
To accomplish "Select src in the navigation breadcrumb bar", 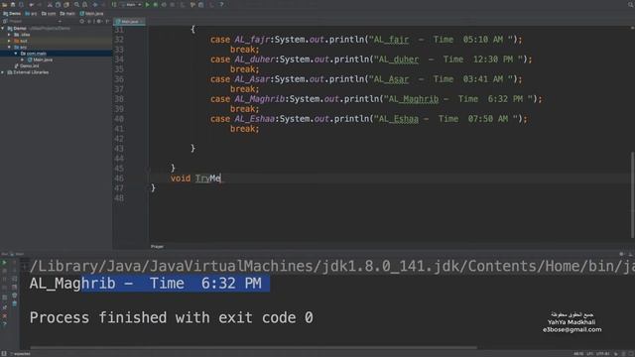I will [31, 13].
